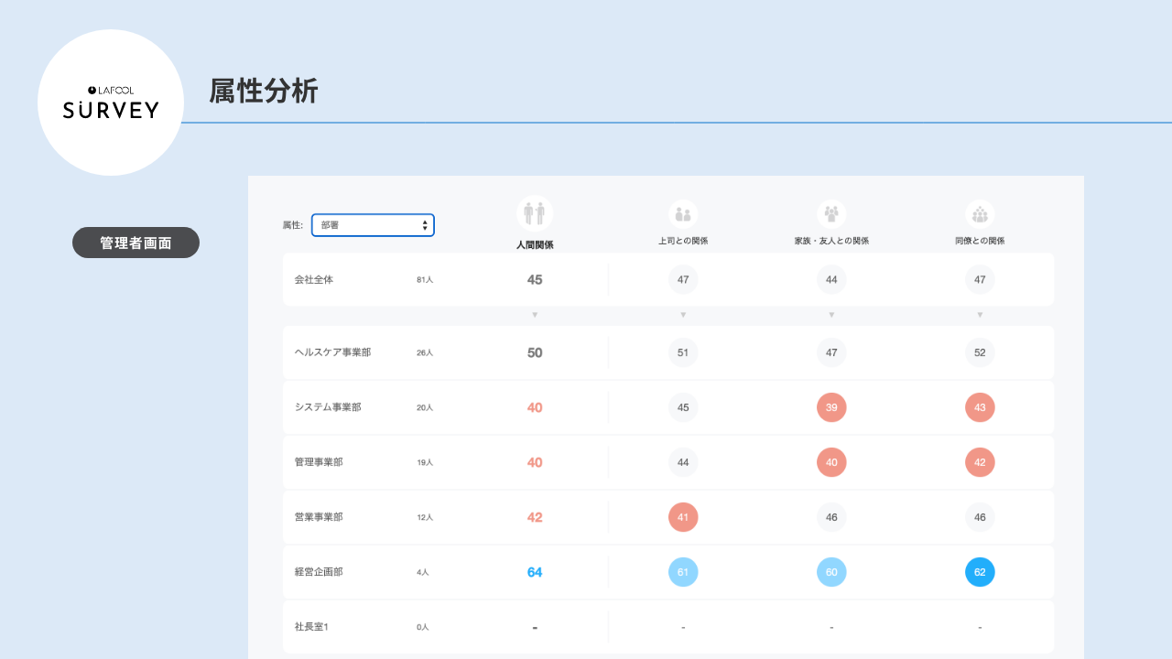Expand the arrow below 人間関係 score 45
Viewport: 1172px width, 659px height.
[x=535, y=315]
